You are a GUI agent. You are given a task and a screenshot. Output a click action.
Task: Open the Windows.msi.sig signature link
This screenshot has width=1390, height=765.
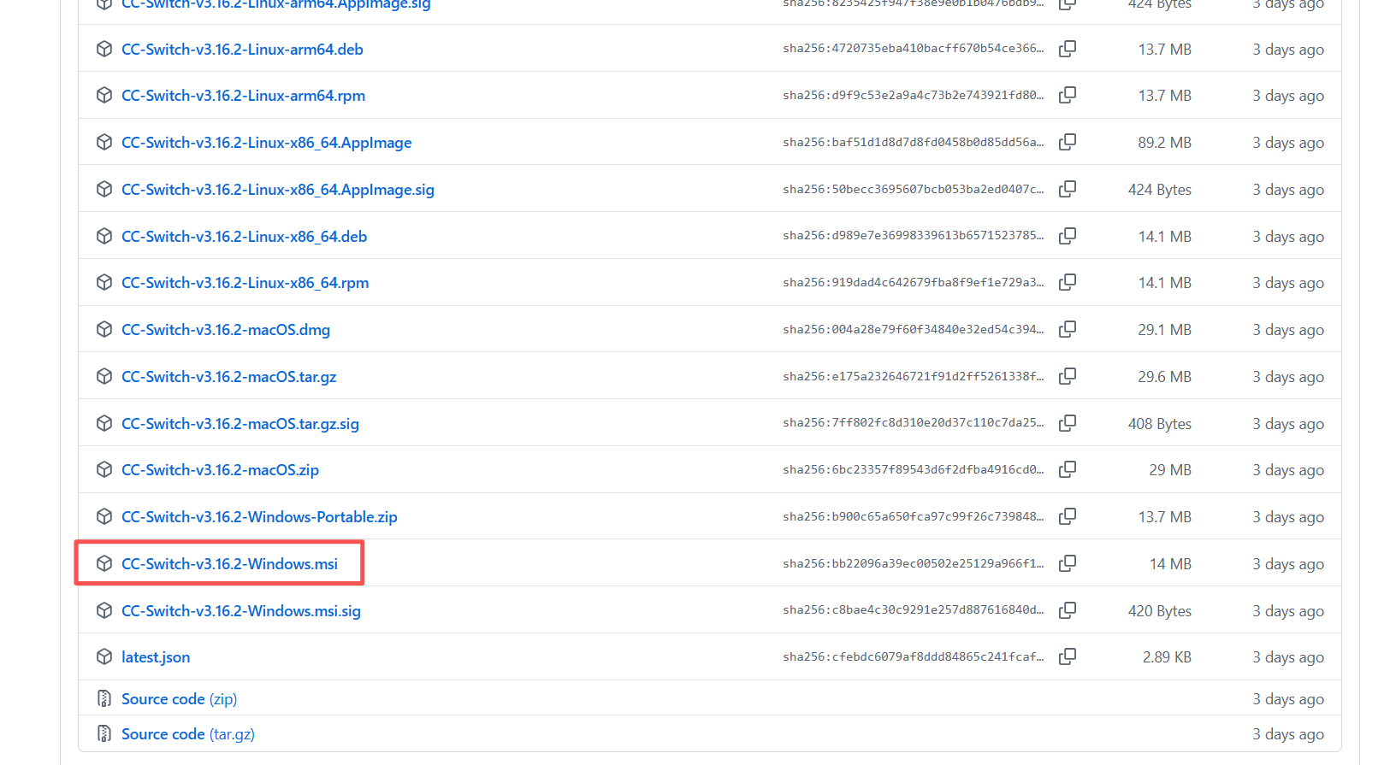(241, 611)
